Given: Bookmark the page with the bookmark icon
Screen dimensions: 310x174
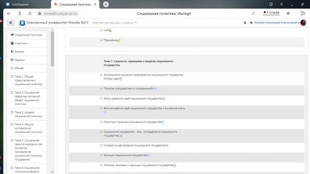Looking at the screenshot, I should click(288, 14).
